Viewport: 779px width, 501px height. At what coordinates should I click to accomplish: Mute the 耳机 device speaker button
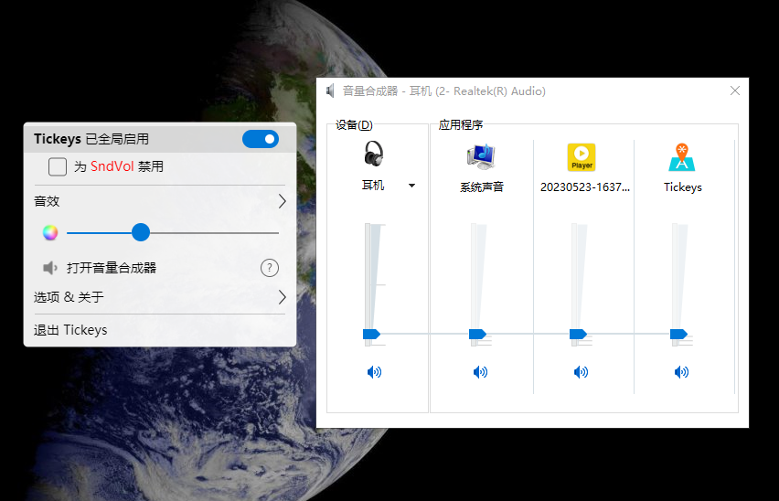point(374,372)
